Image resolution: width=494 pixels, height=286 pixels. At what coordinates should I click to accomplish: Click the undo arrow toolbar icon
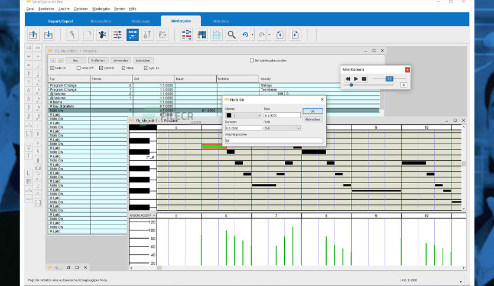click(x=245, y=35)
